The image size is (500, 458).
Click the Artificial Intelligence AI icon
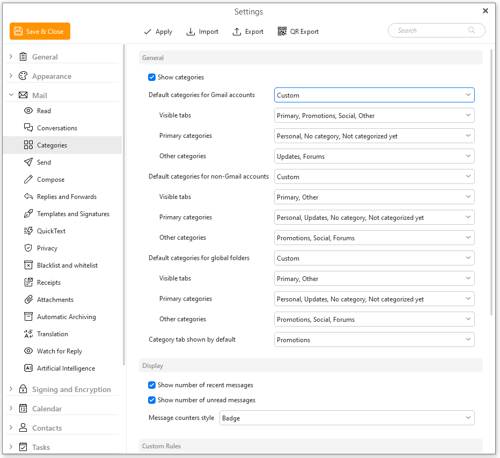[28, 368]
